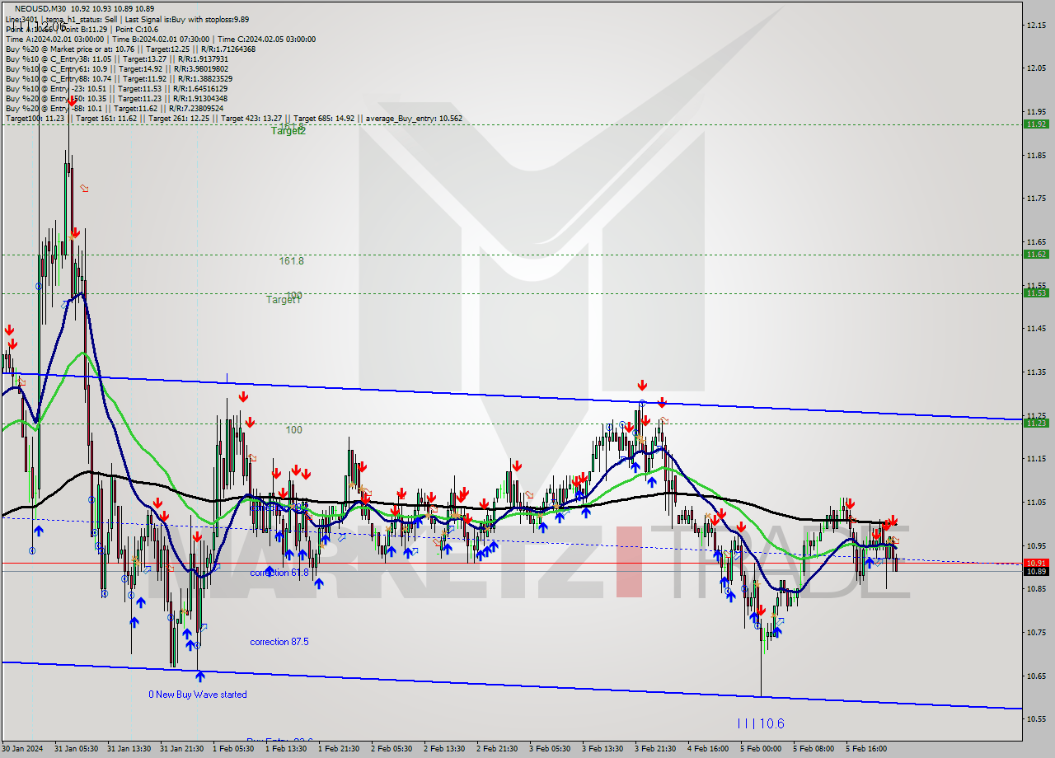Click the 11.53 green price label
Viewport: 1055px width, 758px height.
(1036, 292)
